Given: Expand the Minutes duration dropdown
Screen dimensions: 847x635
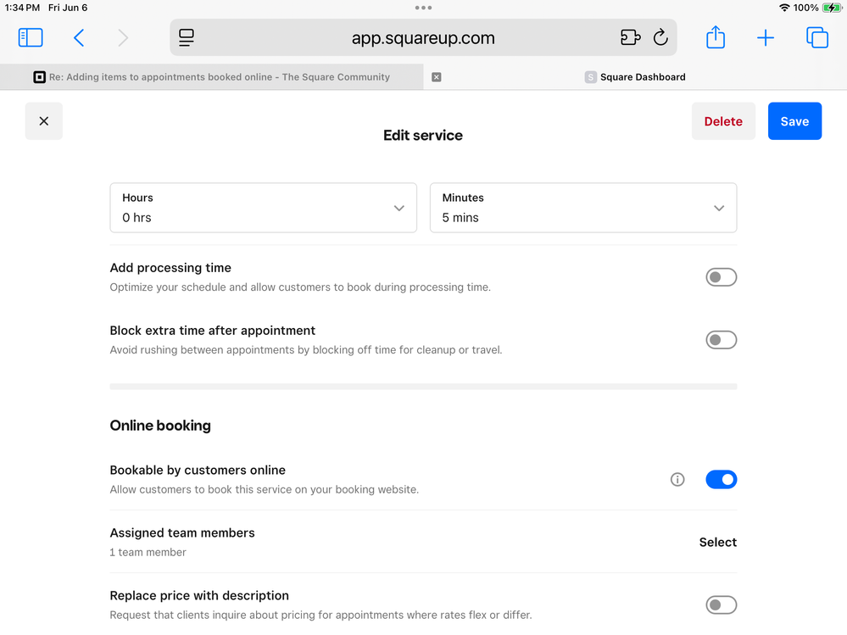Looking at the screenshot, I should pyautogui.click(x=582, y=208).
